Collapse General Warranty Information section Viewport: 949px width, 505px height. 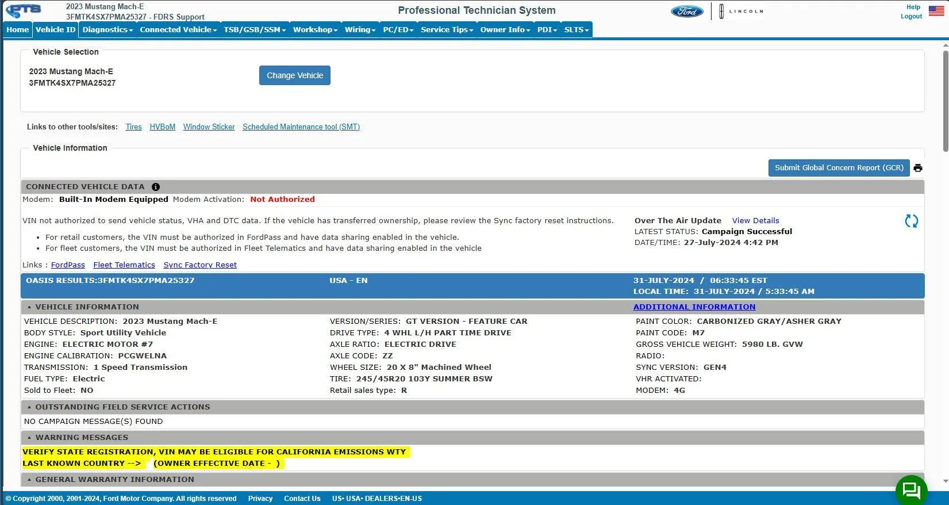click(29, 480)
